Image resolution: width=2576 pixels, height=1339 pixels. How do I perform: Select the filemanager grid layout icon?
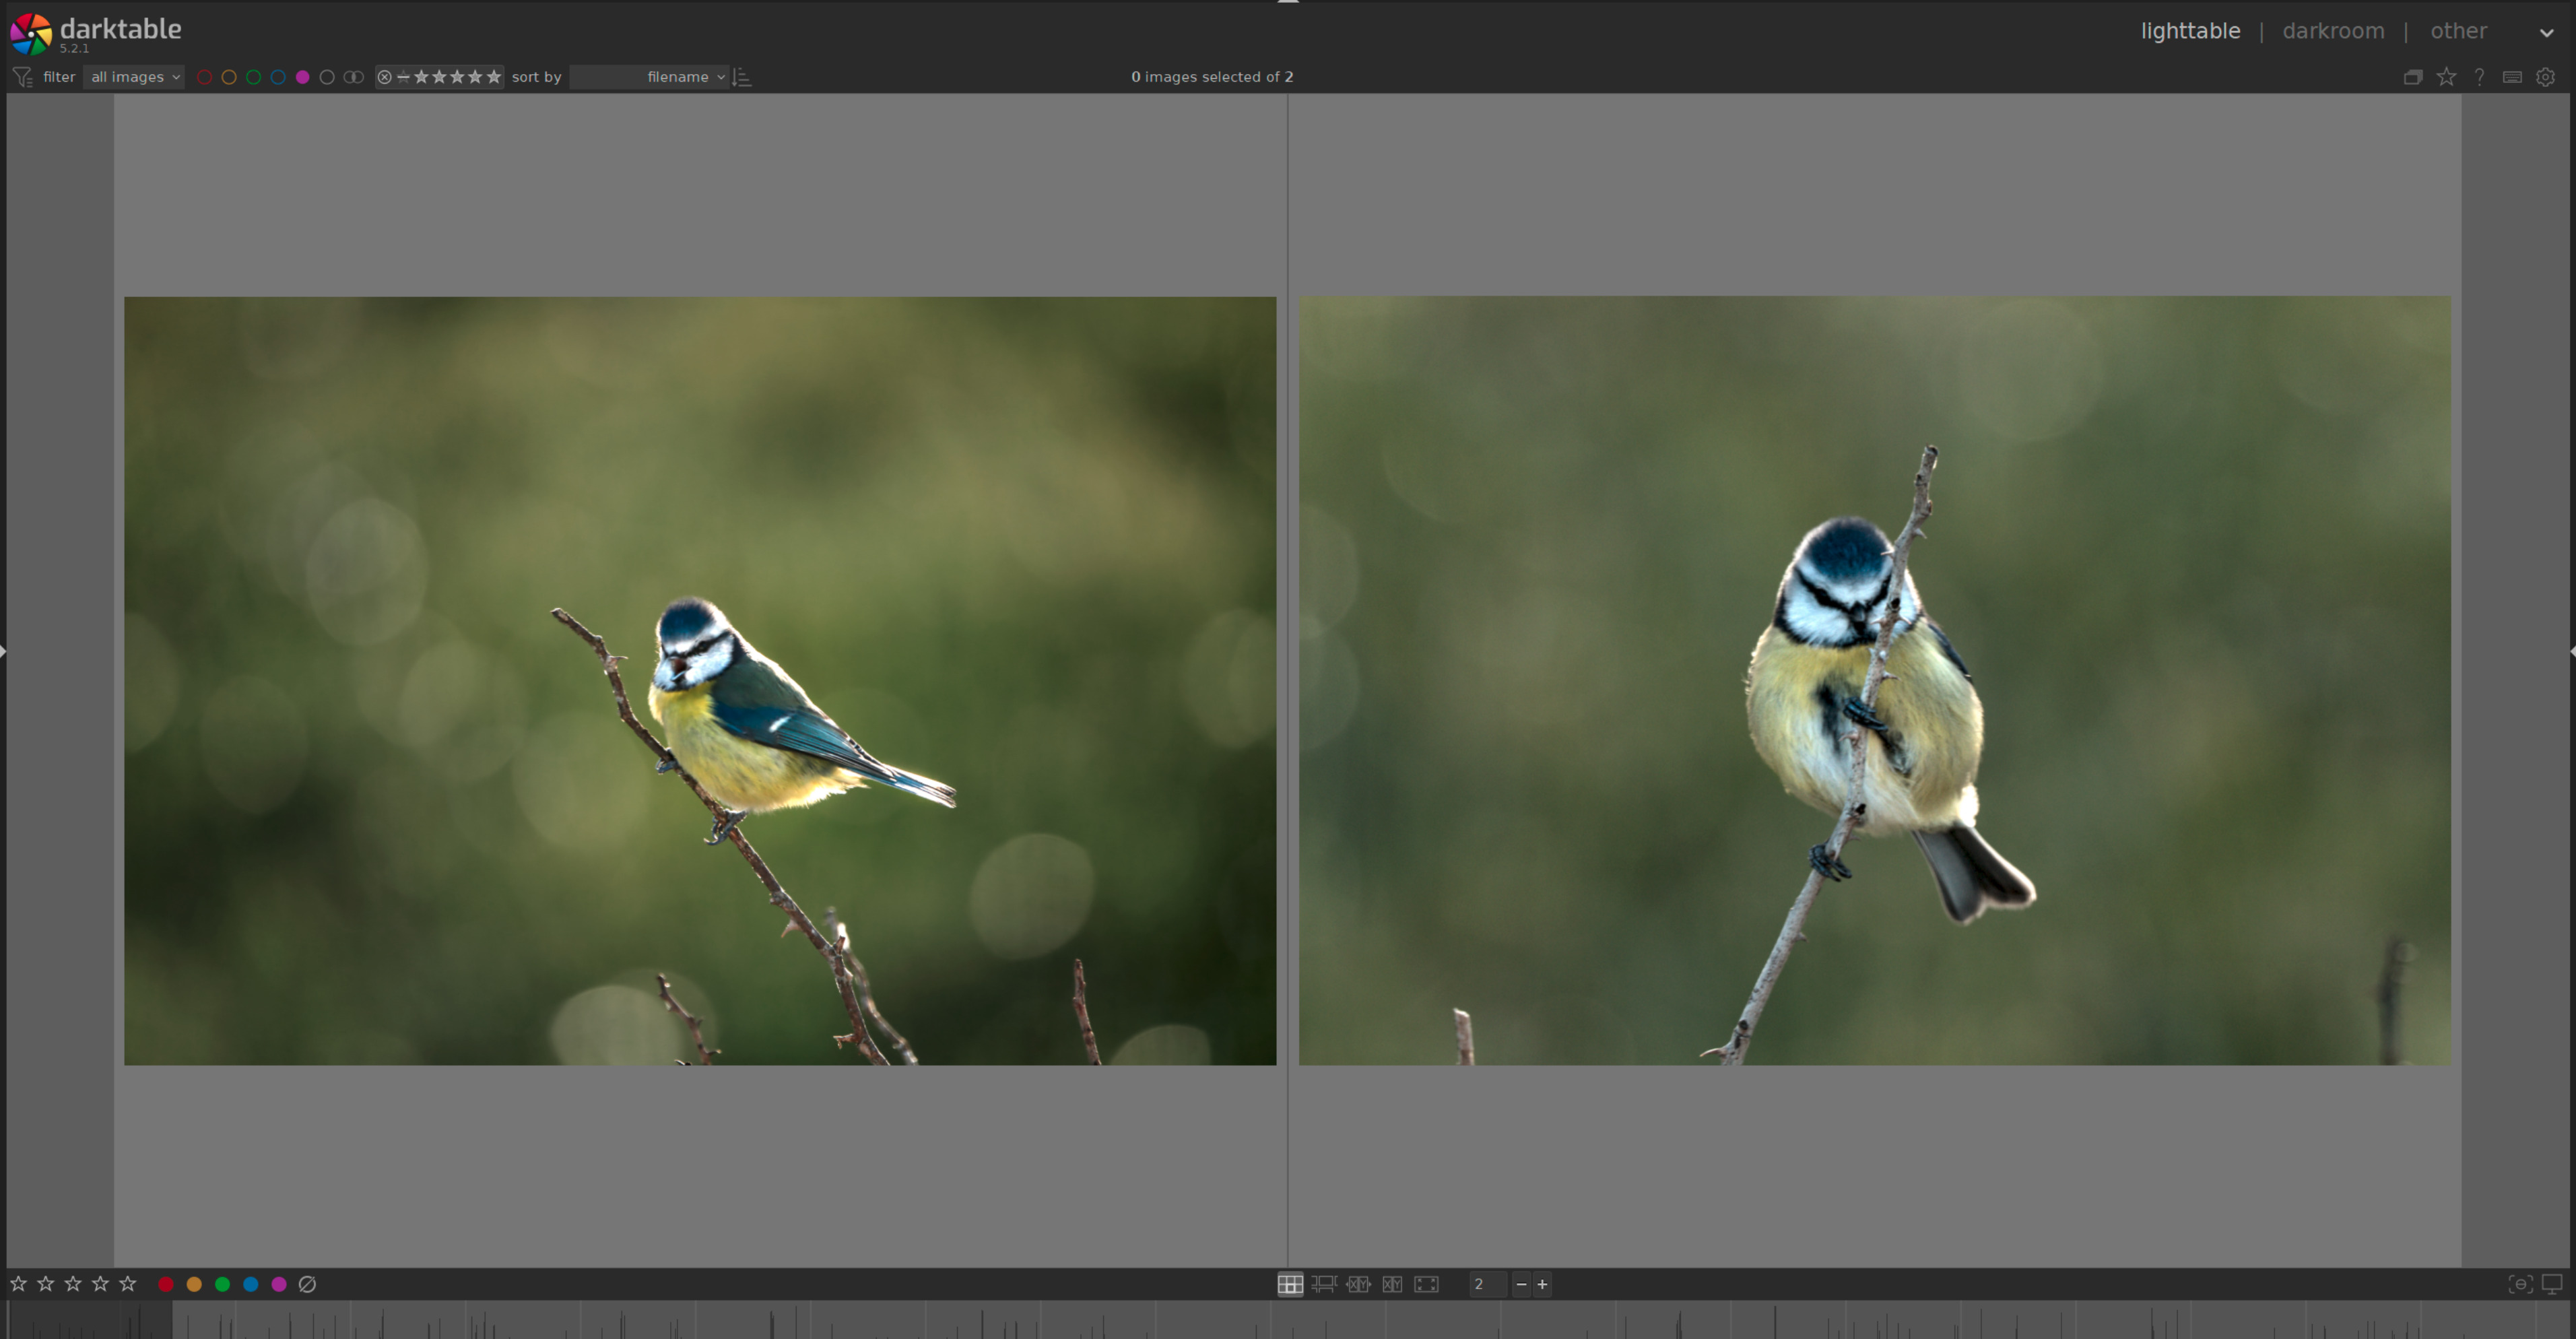1290,1284
